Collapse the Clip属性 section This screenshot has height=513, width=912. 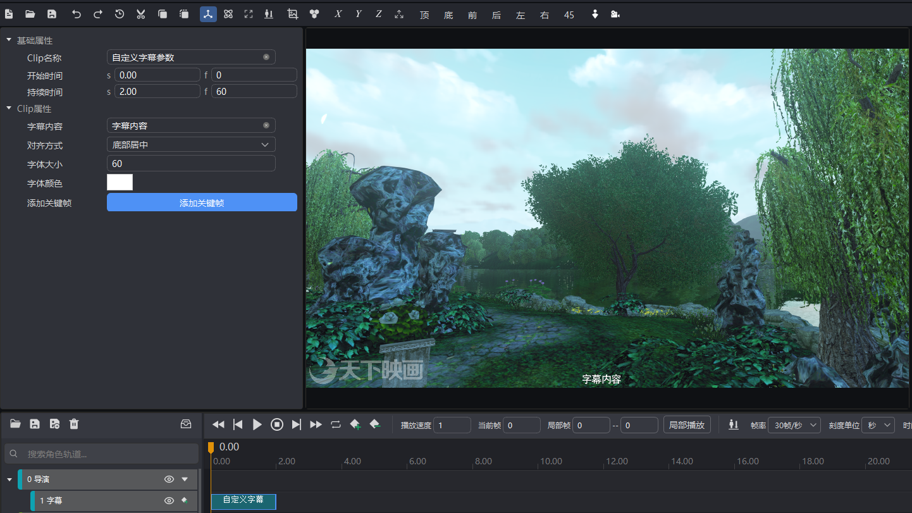[x=9, y=108]
